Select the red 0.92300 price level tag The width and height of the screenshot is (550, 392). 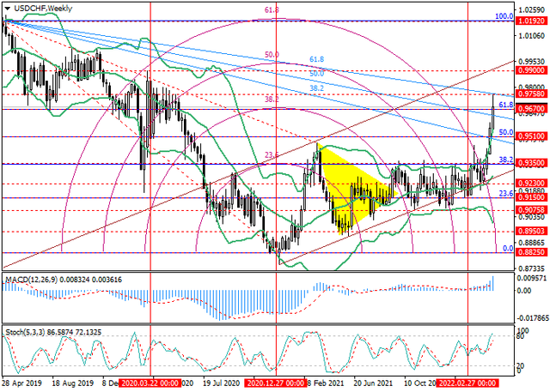click(x=531, y=184)
